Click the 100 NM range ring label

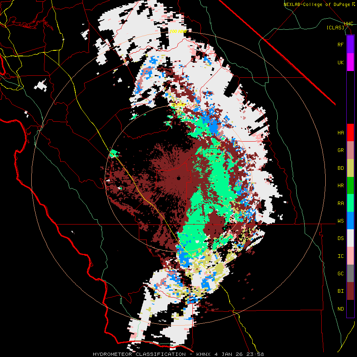(x=178, y=31)
